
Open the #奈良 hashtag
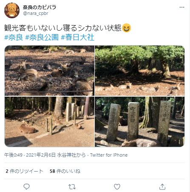(14, 37)
